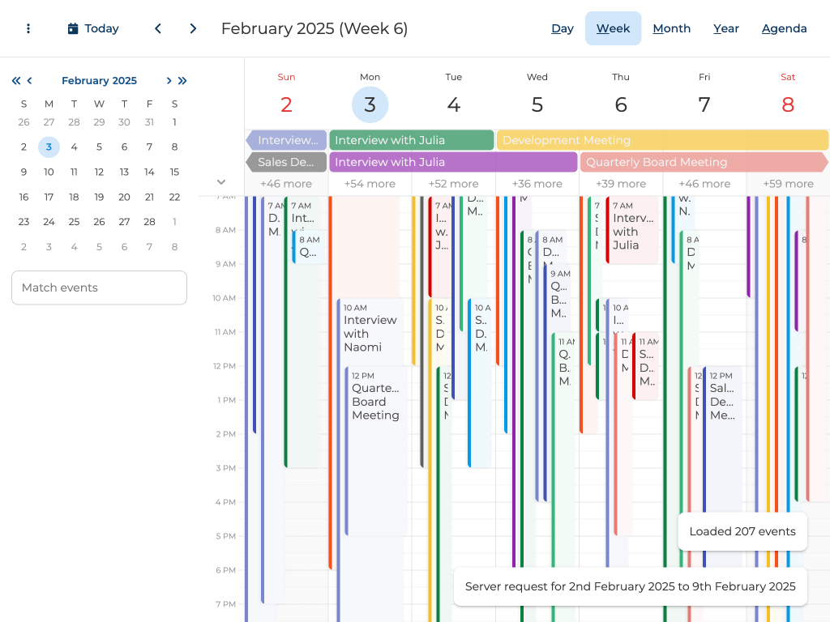Go to previous month in mini calendar
The height and width of the screenshot is (622, 830).
point(30,80)
